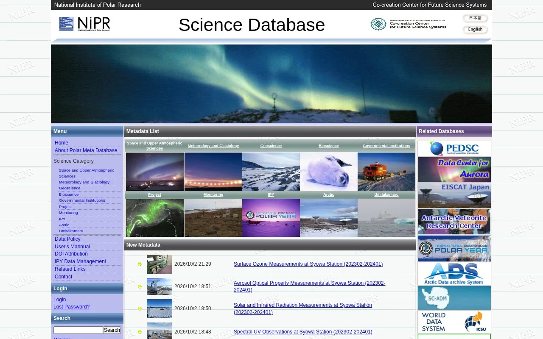Click the Umitakamaru ship thumbnail

pyautogui.click(x=386, y=218)
